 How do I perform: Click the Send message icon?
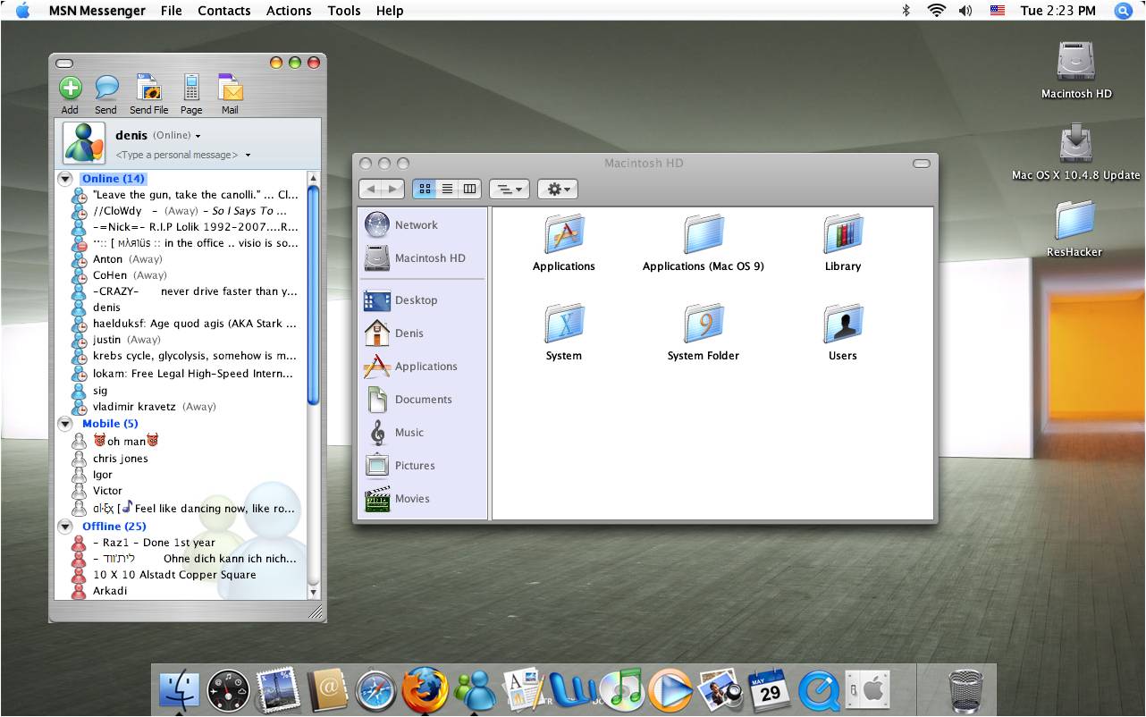point(106,88)
